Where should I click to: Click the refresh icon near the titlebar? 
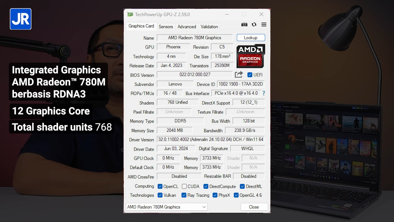tap(254, 24)
